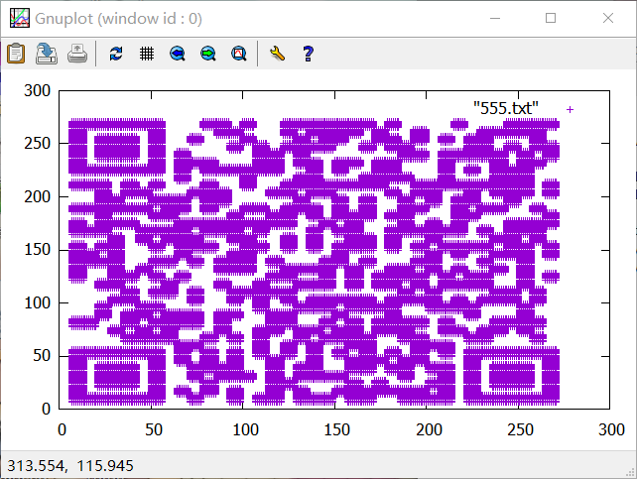Open help with the question mark icon
Viewport: 637px width, 479px height.
pyautogui.click(x=308, y=54)
